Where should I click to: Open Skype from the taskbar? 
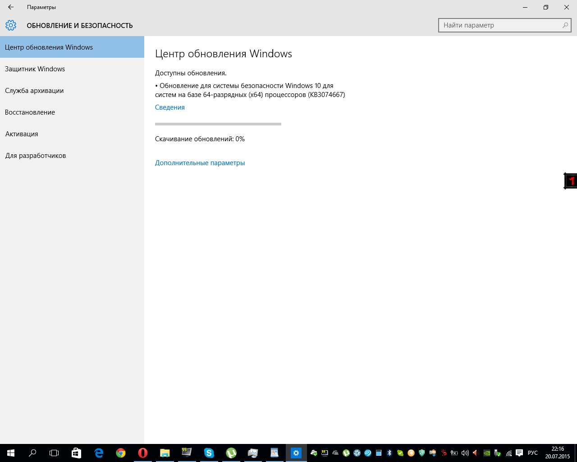point(209,453)
